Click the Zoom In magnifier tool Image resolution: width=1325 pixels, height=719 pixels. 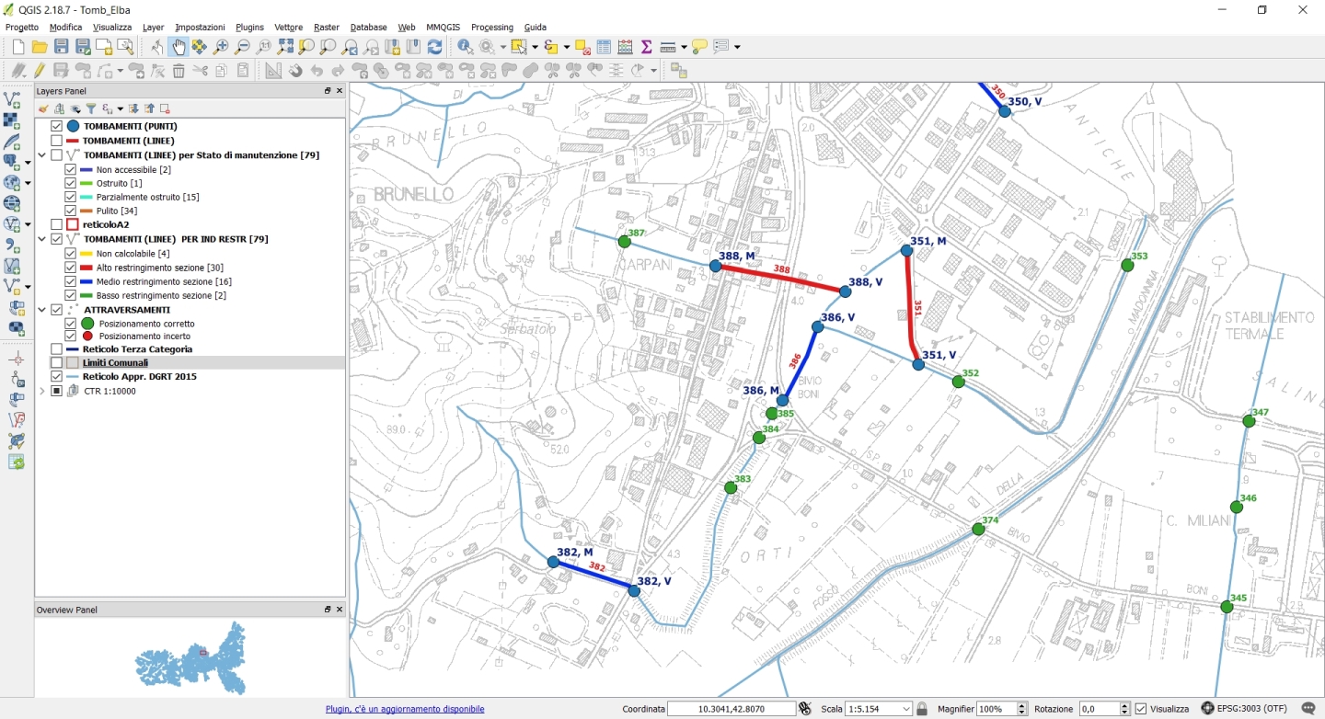pos(221,47)
